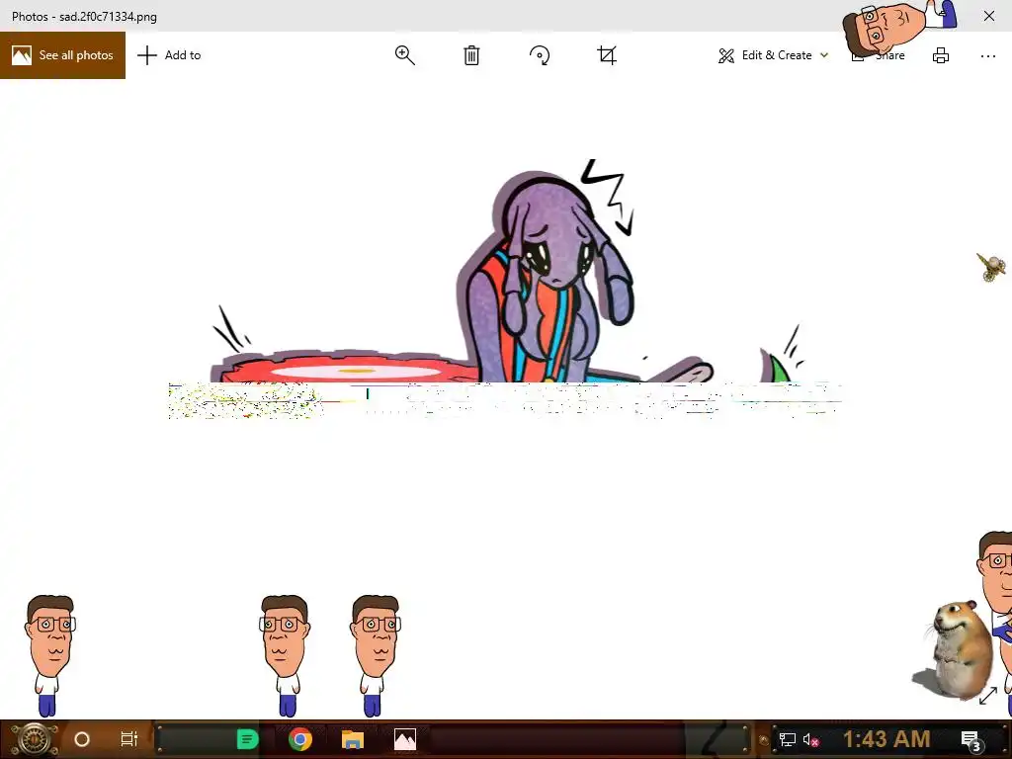1012x759 pixels.
Task: Click the See all photos button
Action: (x=62, y=55)
